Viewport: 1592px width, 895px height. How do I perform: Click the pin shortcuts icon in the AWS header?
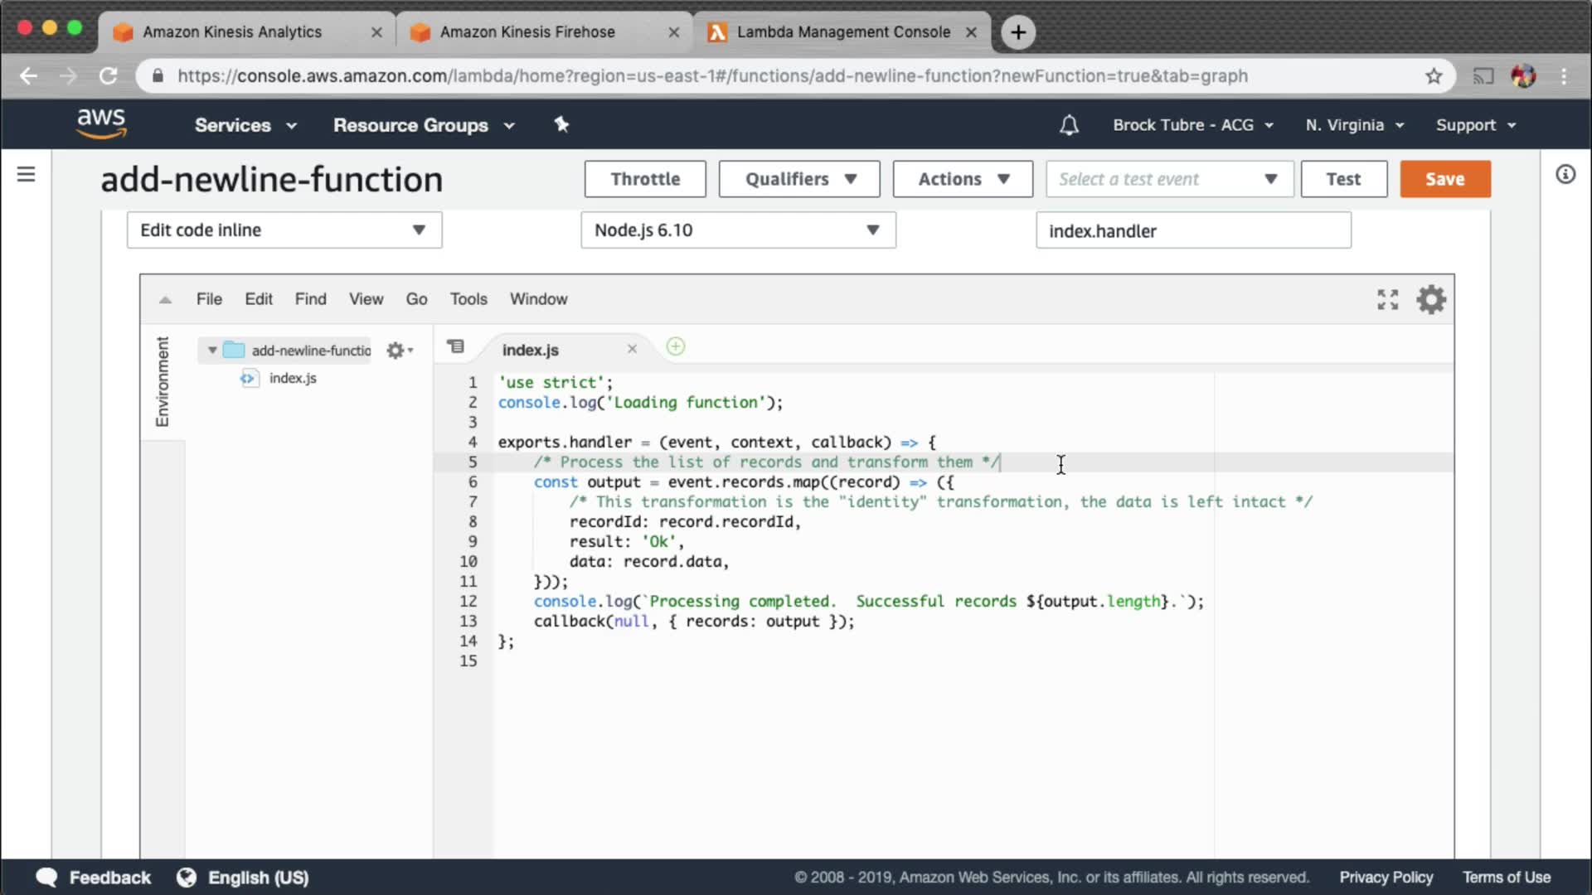[x=561, y=124]
